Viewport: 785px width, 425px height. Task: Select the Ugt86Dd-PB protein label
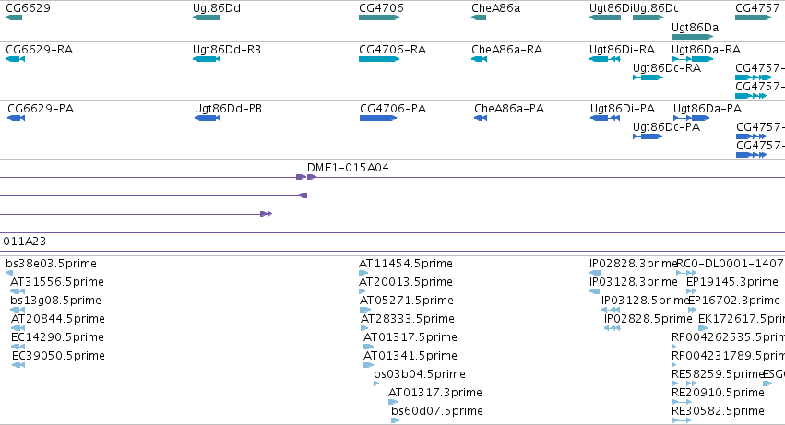click(x=228, y=109)
